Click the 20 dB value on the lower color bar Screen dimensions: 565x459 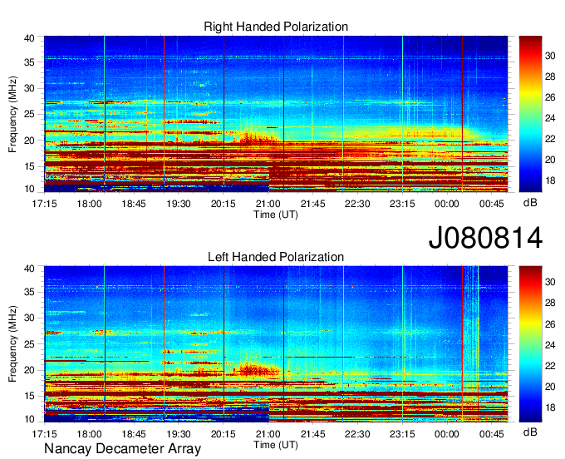coord(550,387)
